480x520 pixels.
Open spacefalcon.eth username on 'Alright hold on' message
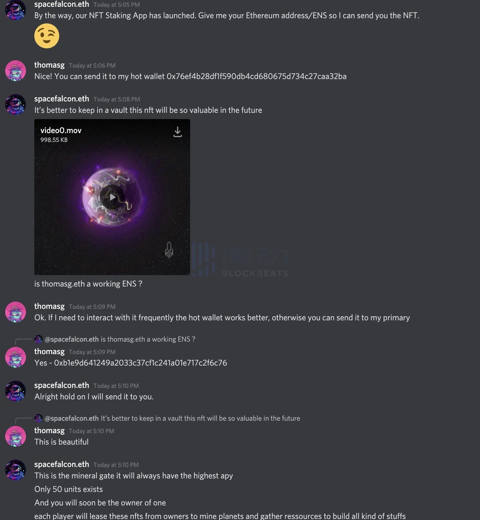point(62,385)
